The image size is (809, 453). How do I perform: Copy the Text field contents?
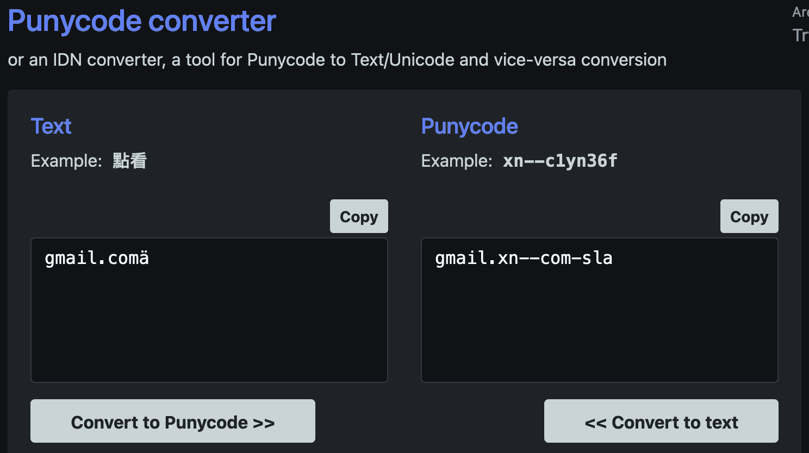[x=359, y=216]
